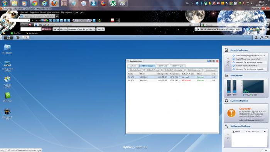Click the Recente logboeken widget icon
The width and height of the screenshot is (270, 152).
pos(226,50)
